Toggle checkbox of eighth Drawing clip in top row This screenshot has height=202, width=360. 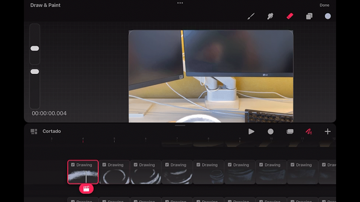click(293, 165)
